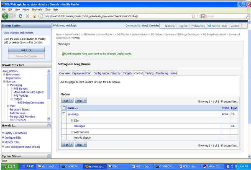Click the search magnifier icon
The height and width of the screenshot is (170, 251).
pyautogui.click(x=248, y=16)
